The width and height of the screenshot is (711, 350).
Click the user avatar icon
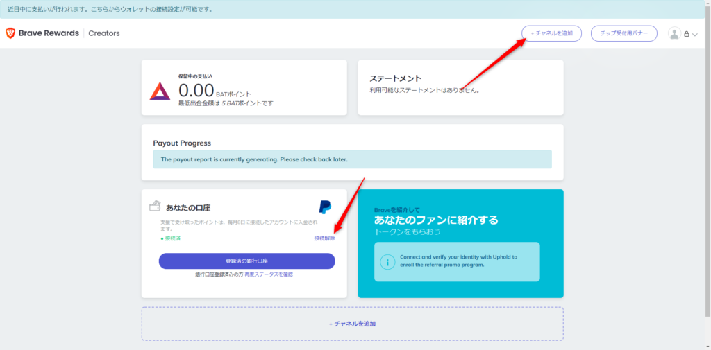pyautogui.click(x=674, y=33)
